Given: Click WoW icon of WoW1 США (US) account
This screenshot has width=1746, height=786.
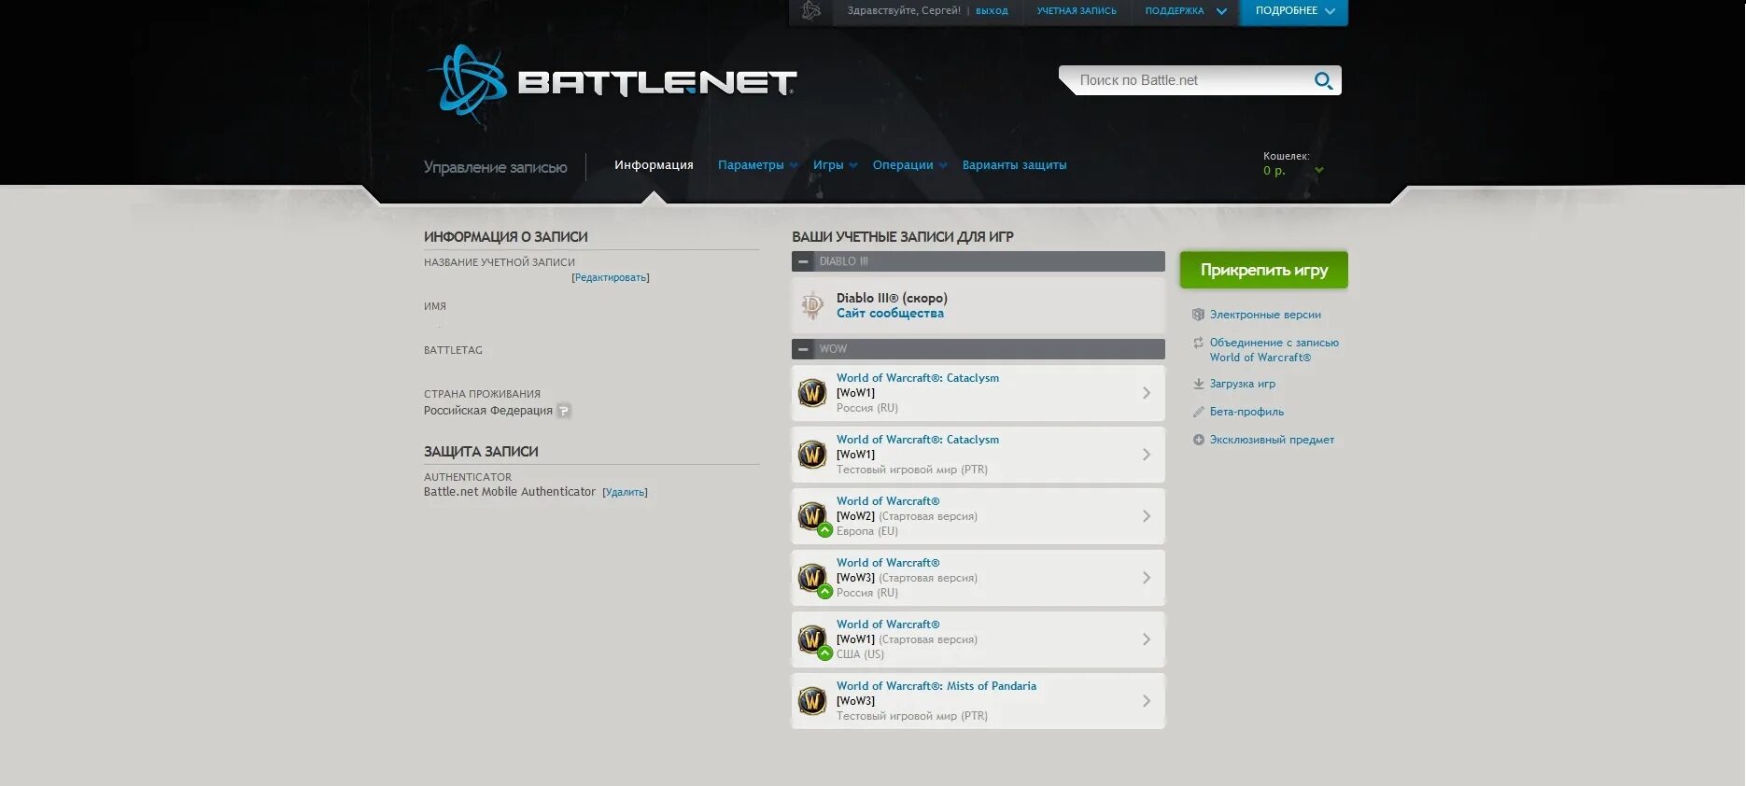Looking at the screenshot, I should click(812, 639).
